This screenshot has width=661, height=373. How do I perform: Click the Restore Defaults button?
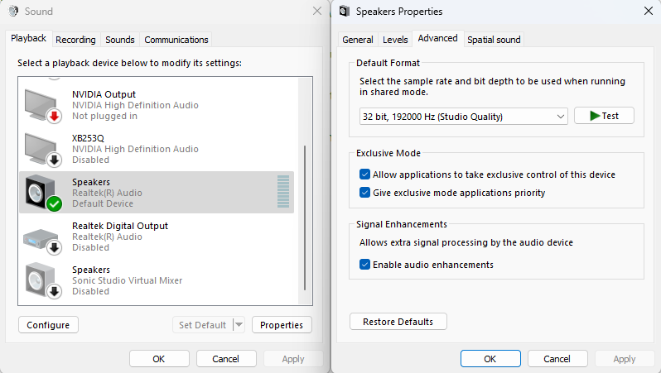click(x=398, y=322)
